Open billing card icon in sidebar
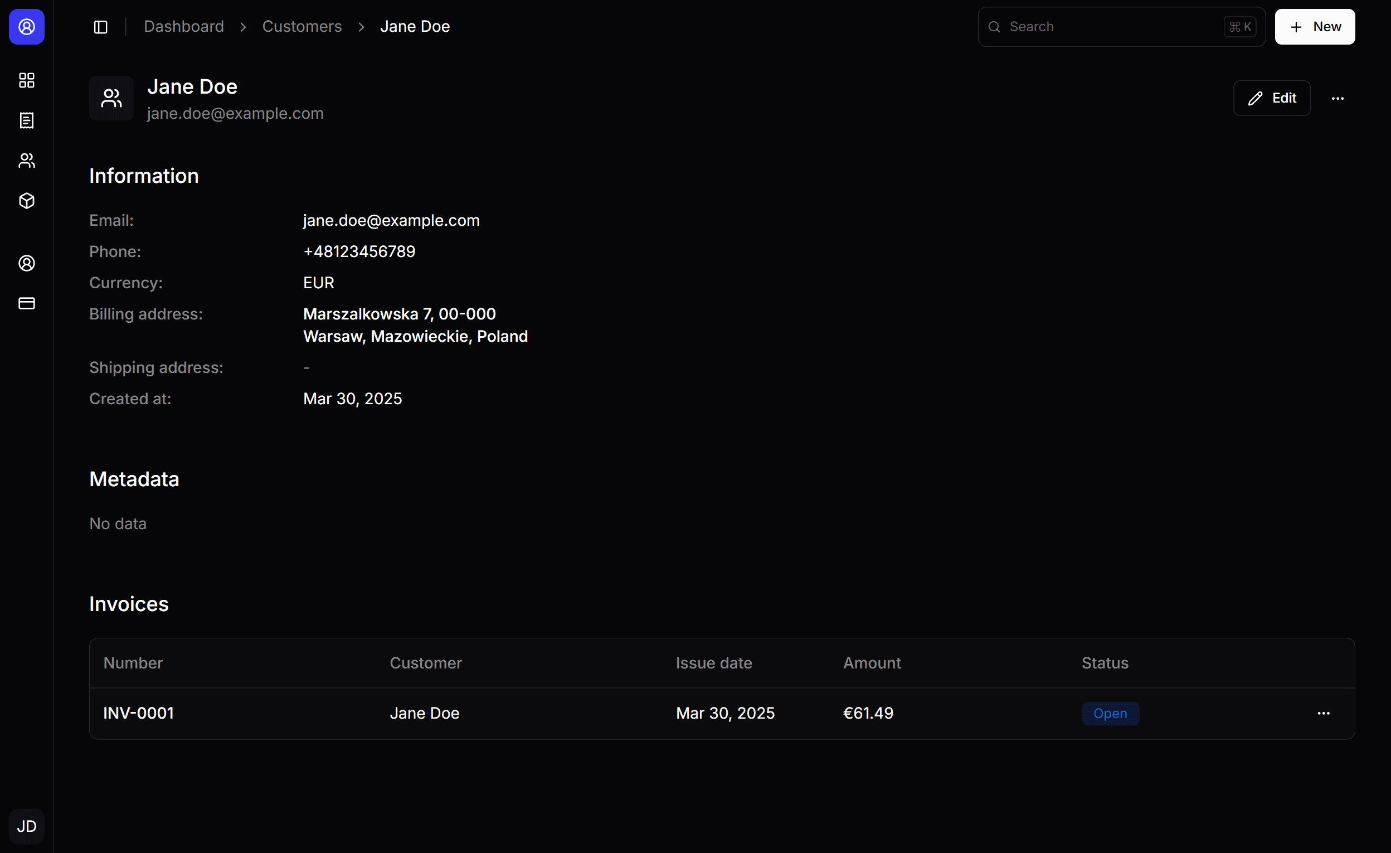 click(27, 303)
